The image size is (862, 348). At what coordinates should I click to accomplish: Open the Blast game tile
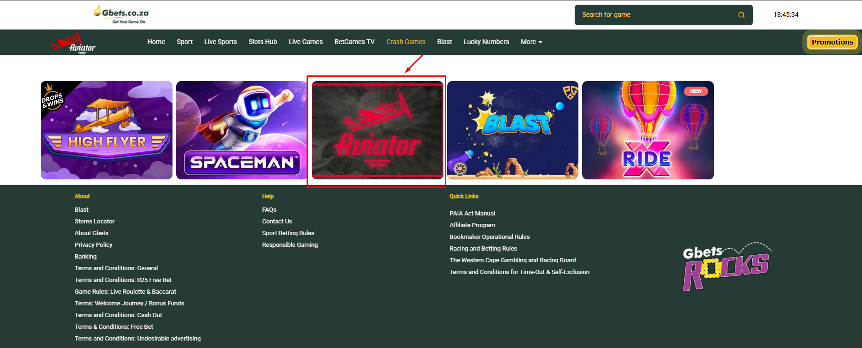[x=512, y=130]
